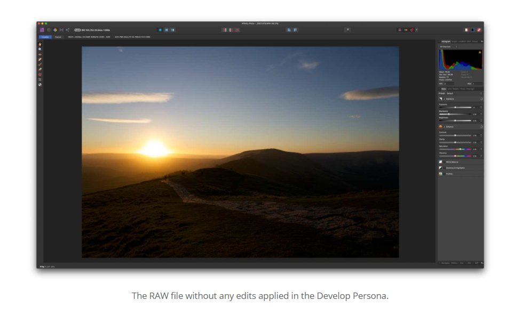Adjust the Vibrance slider
530x316 pixels.
tap(455, 156)
